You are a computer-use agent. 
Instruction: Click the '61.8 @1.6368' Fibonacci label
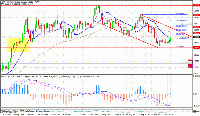[x=182, y=26]
